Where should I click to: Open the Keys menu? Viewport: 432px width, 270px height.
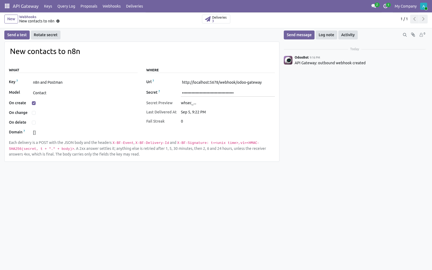pos(48,6)
